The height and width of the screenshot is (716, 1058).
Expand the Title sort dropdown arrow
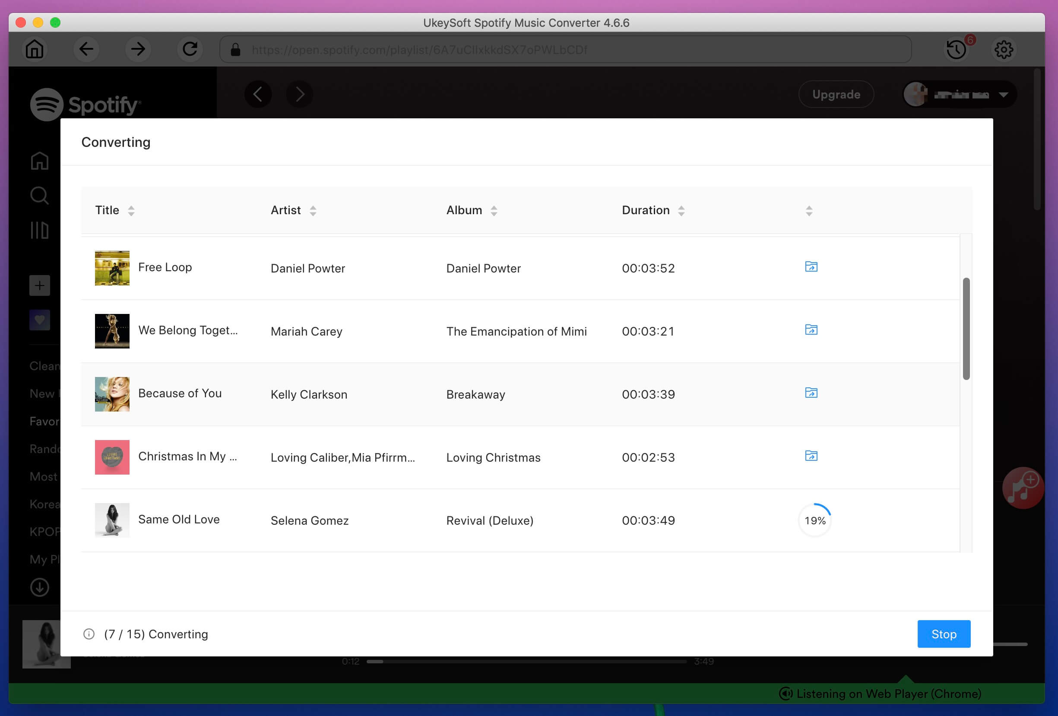click(130, 210)
